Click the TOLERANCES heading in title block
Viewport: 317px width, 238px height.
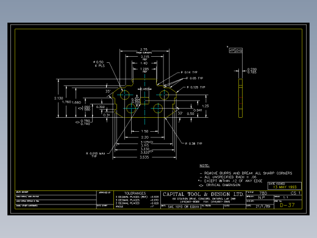[135, 193]
